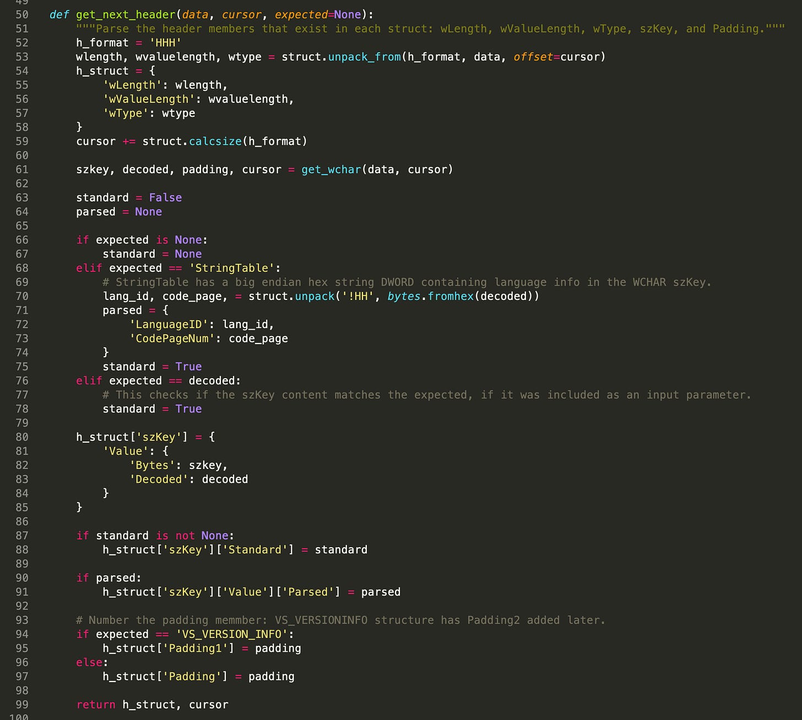Click 'if parsed:' on line 90
The height and width of the screenshot is (720, 802).
tap(109, 578)
